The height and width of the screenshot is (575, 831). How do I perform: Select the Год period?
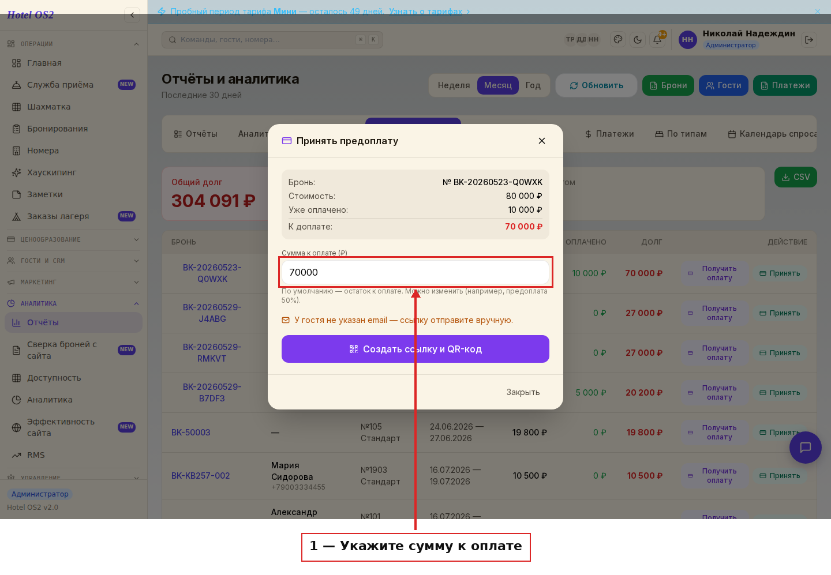(x=533, y=85)
